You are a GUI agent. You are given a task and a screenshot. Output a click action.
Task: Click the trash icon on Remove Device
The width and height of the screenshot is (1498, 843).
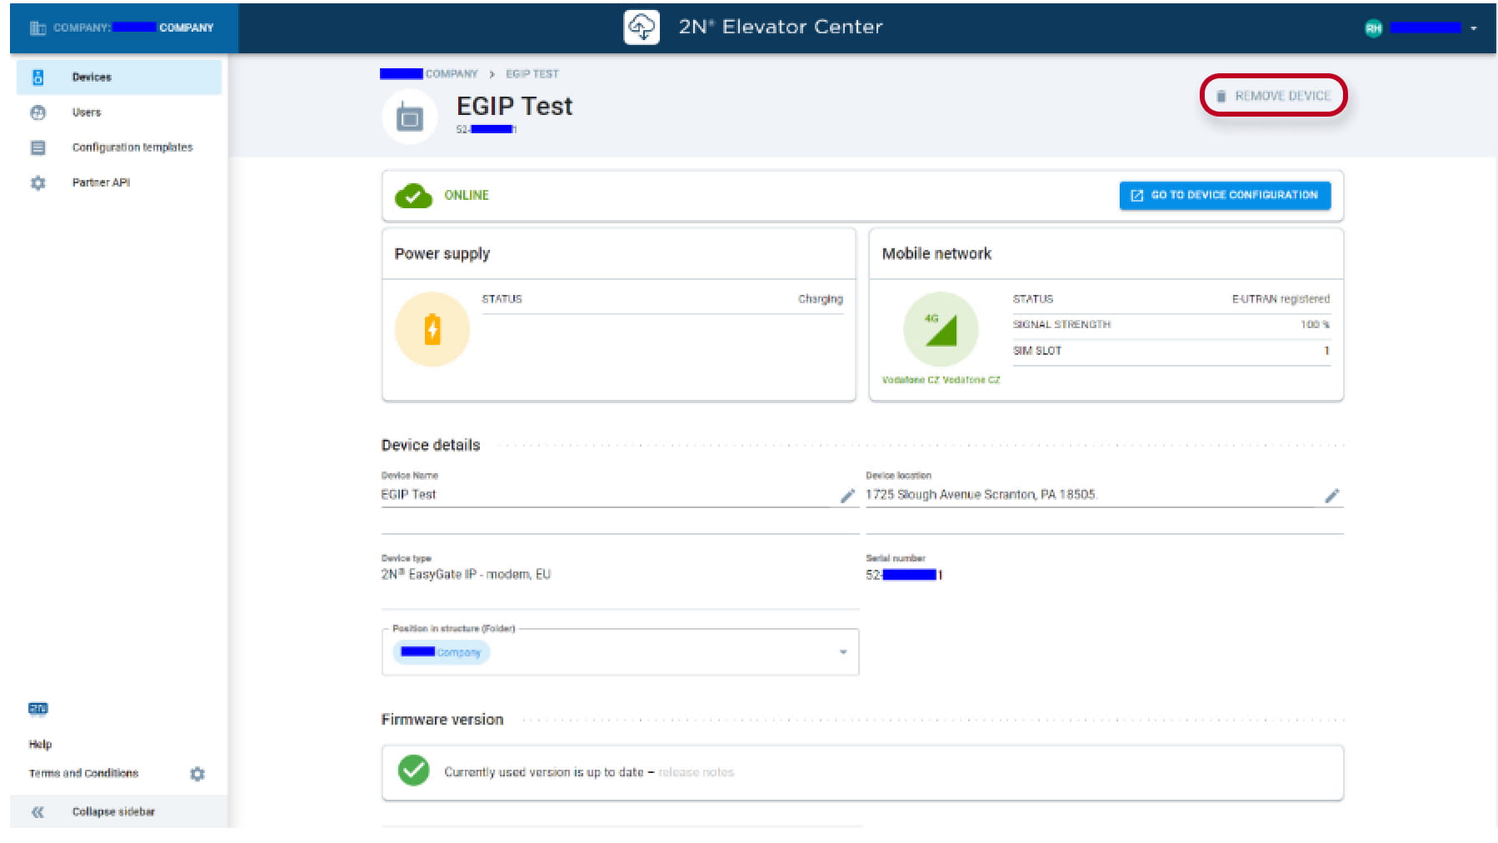(1221, 97)
